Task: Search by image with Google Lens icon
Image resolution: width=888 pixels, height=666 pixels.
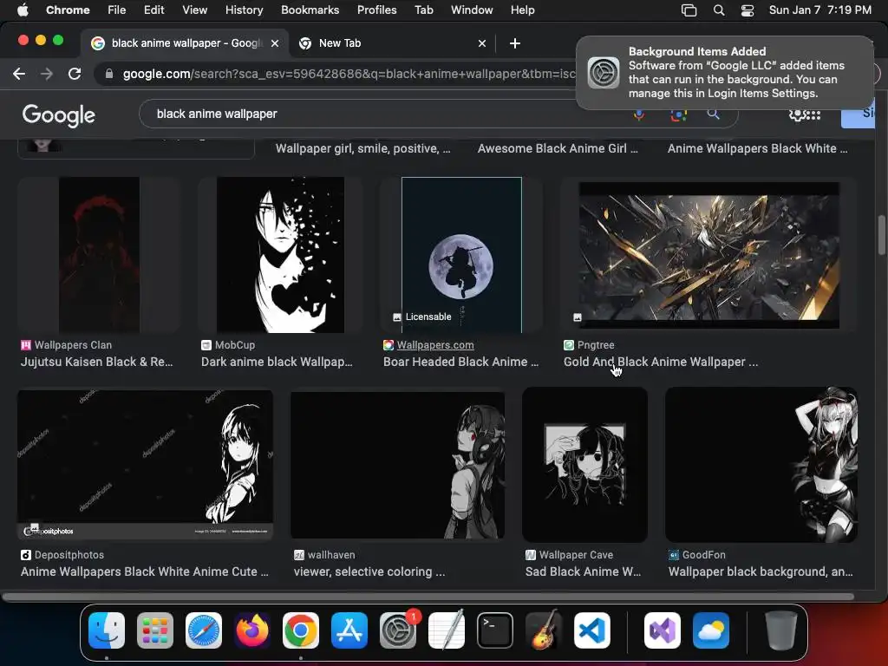Action: click(678, 114)
